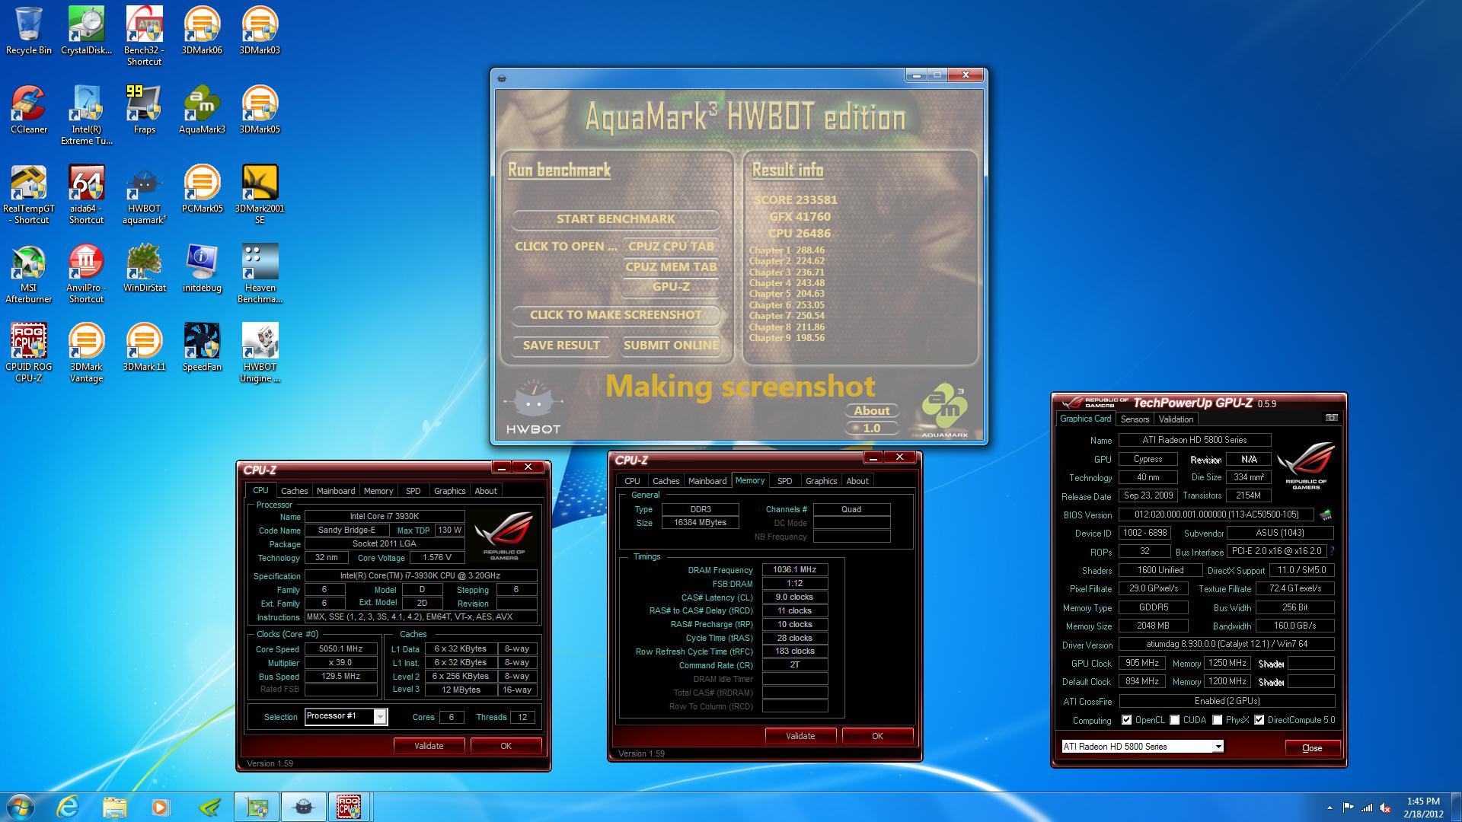Viewport: 1462px width, 822px height.
Task: Open PCMark05 desktop icon
Action: click(x=202, y=189)
